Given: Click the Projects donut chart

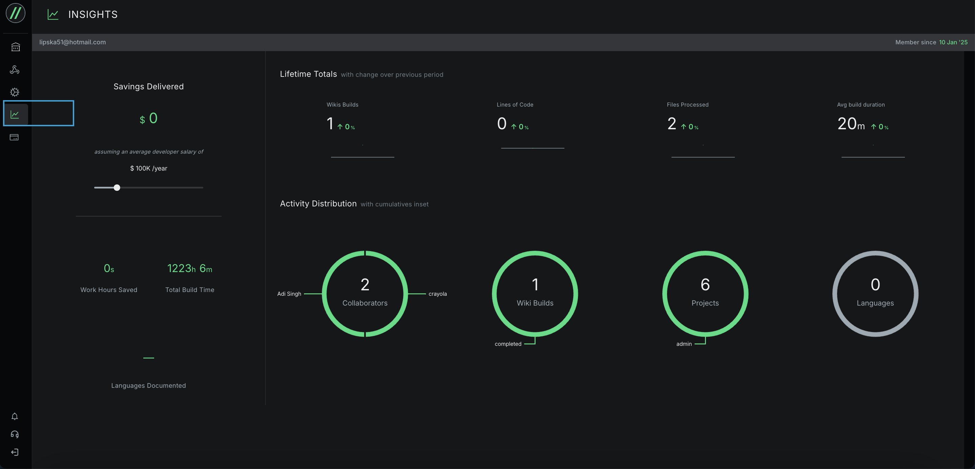Looking at the screenshot, I should pyautogui.click(x=705, y=294).
